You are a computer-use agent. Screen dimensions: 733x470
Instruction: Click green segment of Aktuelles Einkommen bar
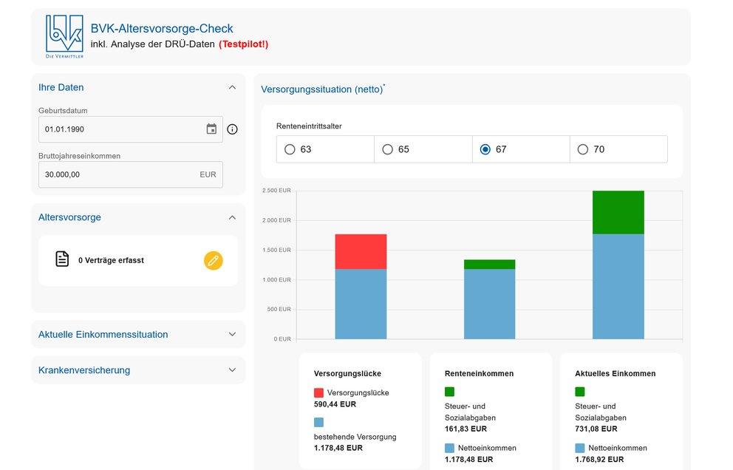click(x=618, y=212)
